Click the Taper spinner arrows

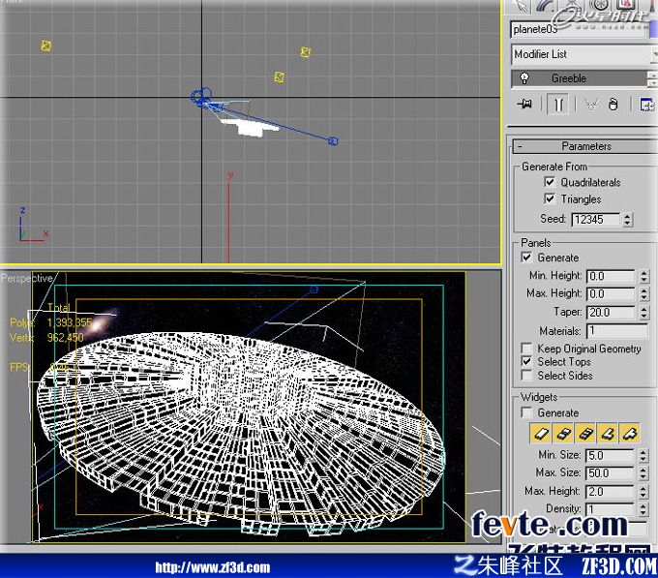coord(644,312)
